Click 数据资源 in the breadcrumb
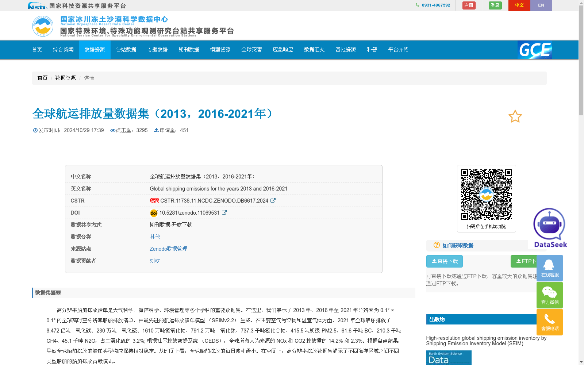 pos(66,78)
